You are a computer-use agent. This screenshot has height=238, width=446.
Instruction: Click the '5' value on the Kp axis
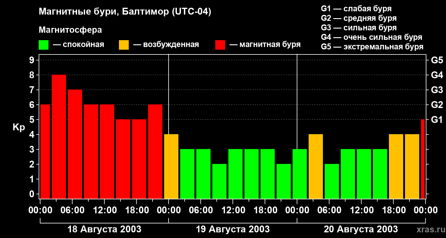tap(32, 120)
